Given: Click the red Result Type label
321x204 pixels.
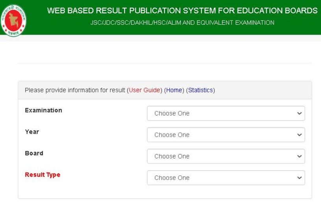Looking at the screenshot, I should [x=43, y=175].
